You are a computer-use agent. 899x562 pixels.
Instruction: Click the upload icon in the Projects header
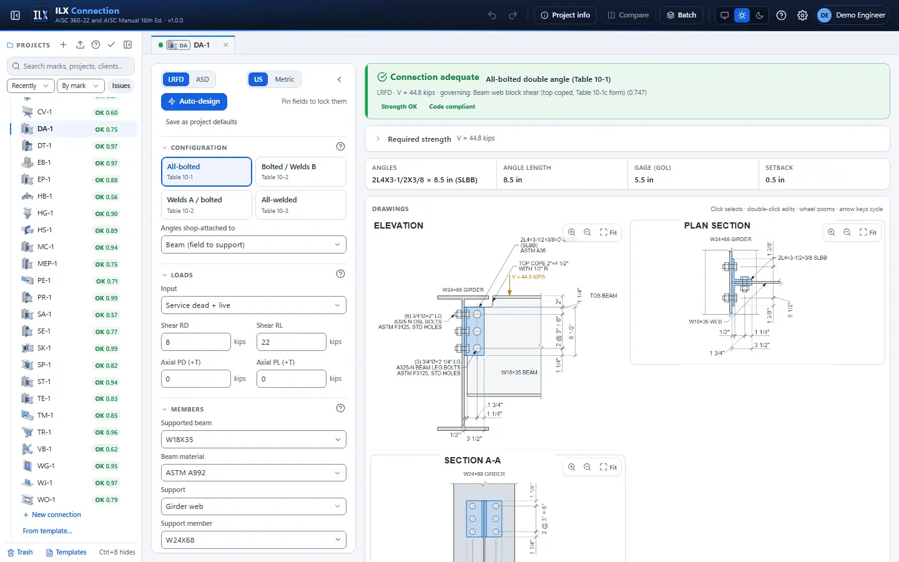click(x=80, y=45)
